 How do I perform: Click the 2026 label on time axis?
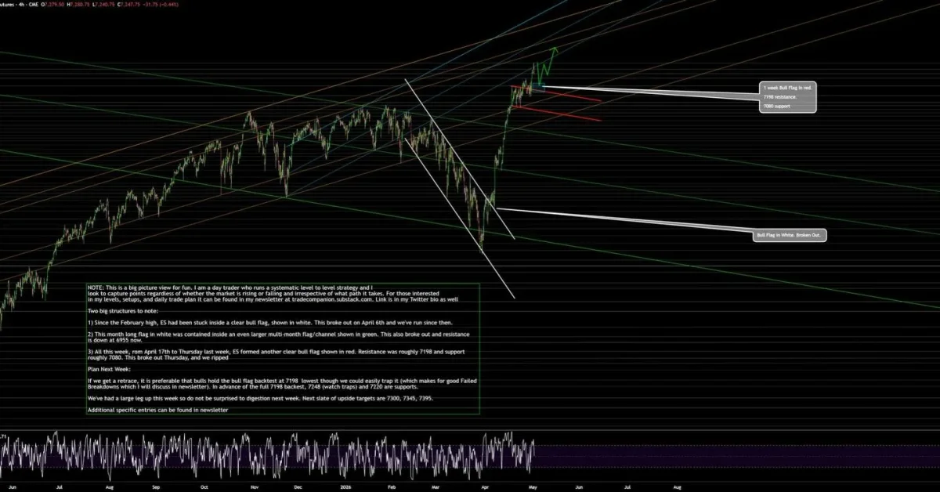point(346,486)
